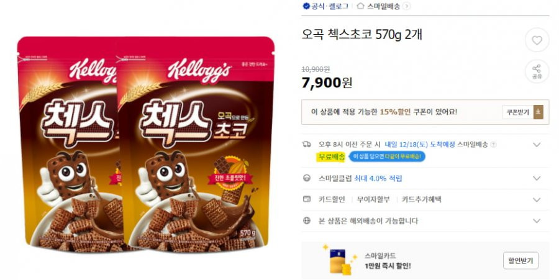Expand the overseas shipping info chevron

pos(537,221)
